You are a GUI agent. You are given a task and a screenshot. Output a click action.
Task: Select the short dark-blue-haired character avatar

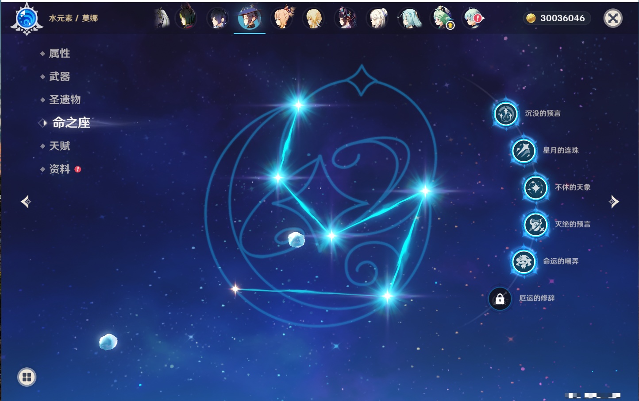coord(218,18)
